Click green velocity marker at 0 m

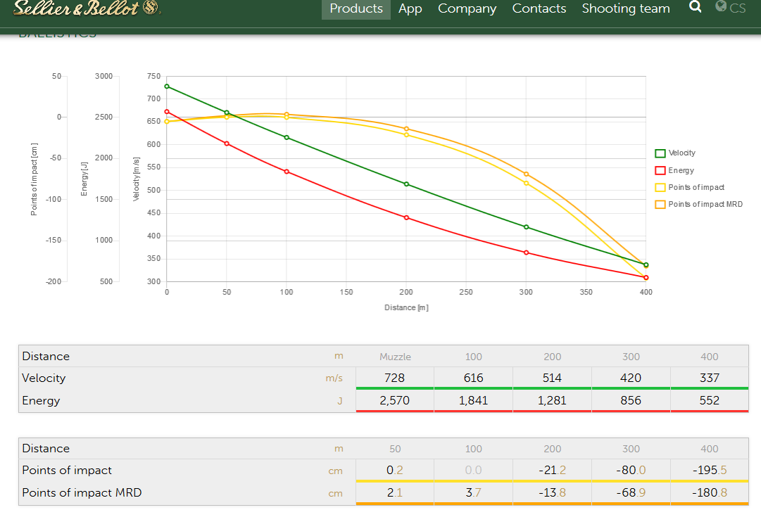click(167, 87)
